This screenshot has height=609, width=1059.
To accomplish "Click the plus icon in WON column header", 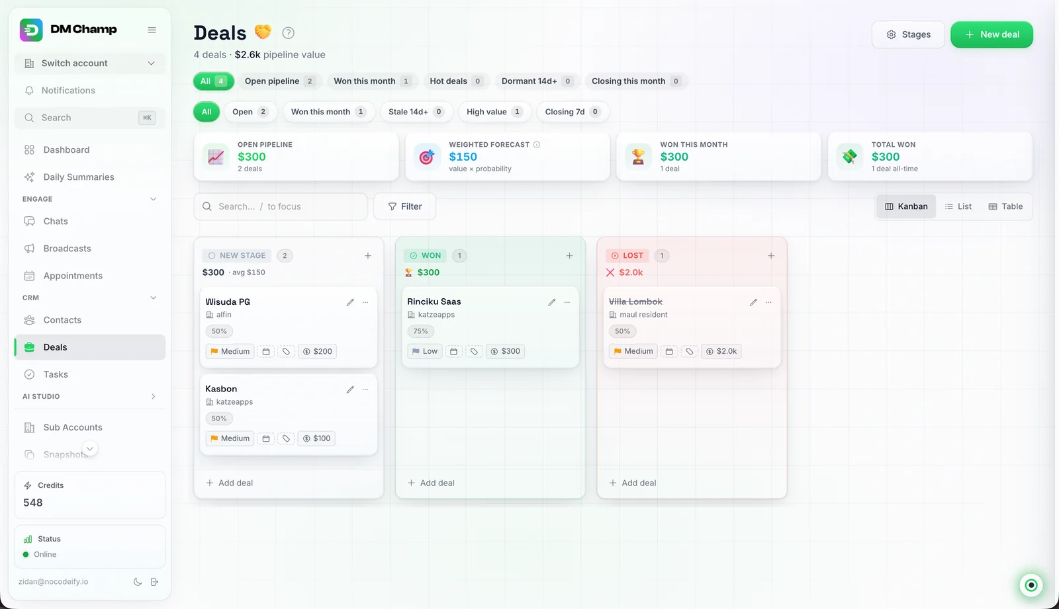I will (569, 256).
